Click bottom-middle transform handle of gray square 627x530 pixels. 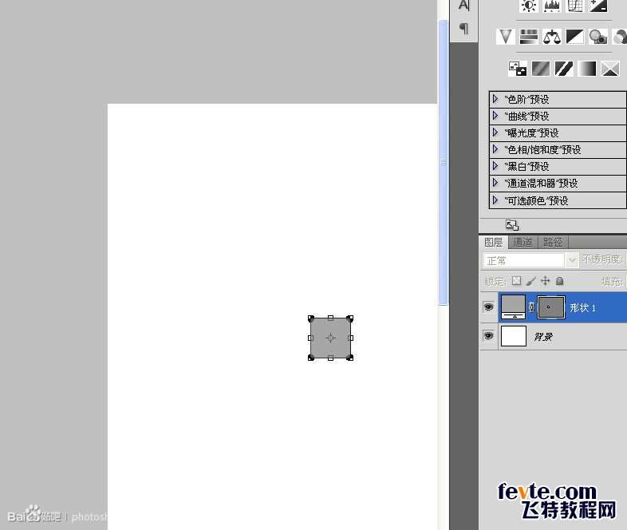coord(330,358)
